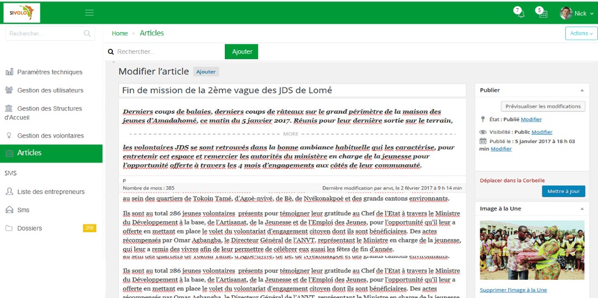This screenshot has width=598, height=298.
Task: Collapse the Publier panel arrow
Action: click(582, 91)
